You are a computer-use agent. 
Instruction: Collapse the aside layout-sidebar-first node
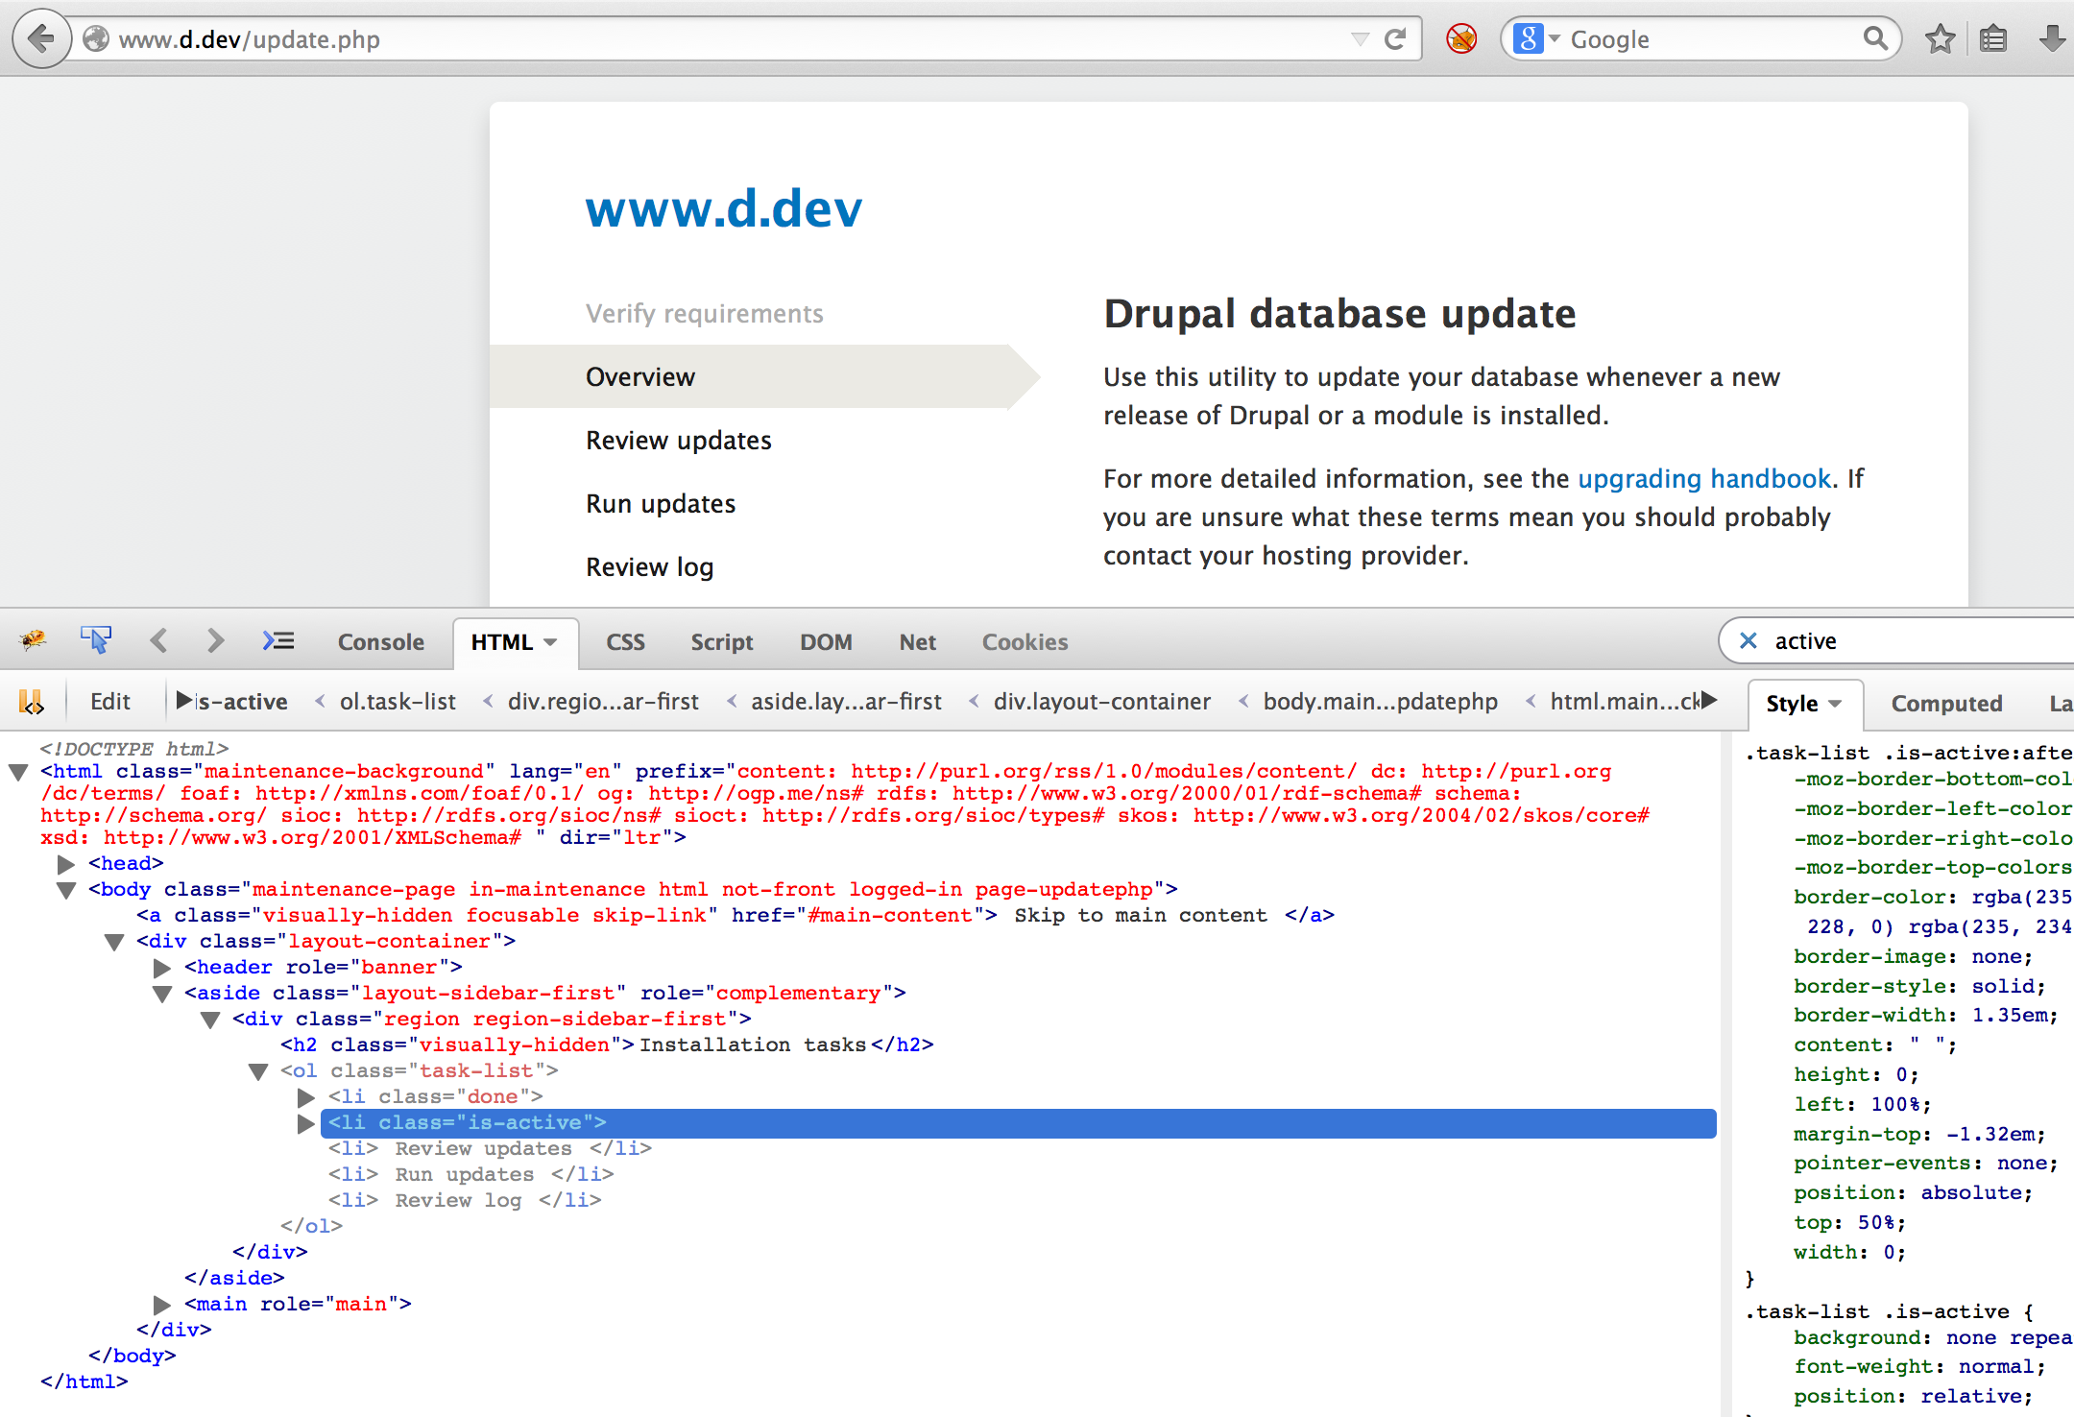(x=162, y=994)
